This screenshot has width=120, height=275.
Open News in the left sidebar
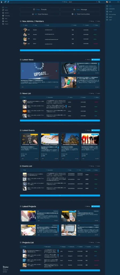point(5,19)
